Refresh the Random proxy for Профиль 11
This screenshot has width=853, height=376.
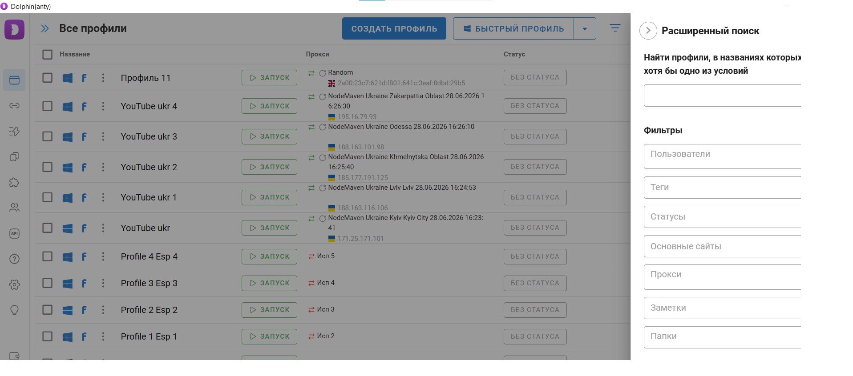[x=323, y=73]
